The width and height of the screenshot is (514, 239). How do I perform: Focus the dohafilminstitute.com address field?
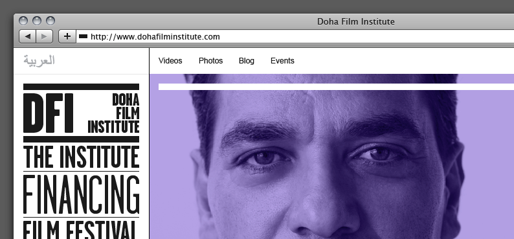click(x=295, y=36)
